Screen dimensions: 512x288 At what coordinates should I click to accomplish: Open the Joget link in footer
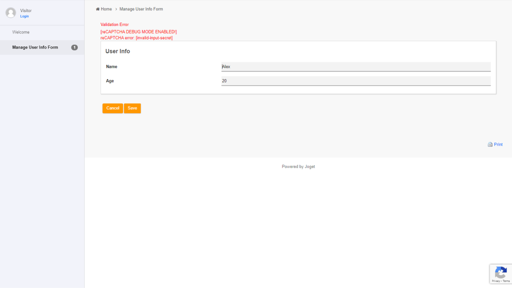coord(310,167)
